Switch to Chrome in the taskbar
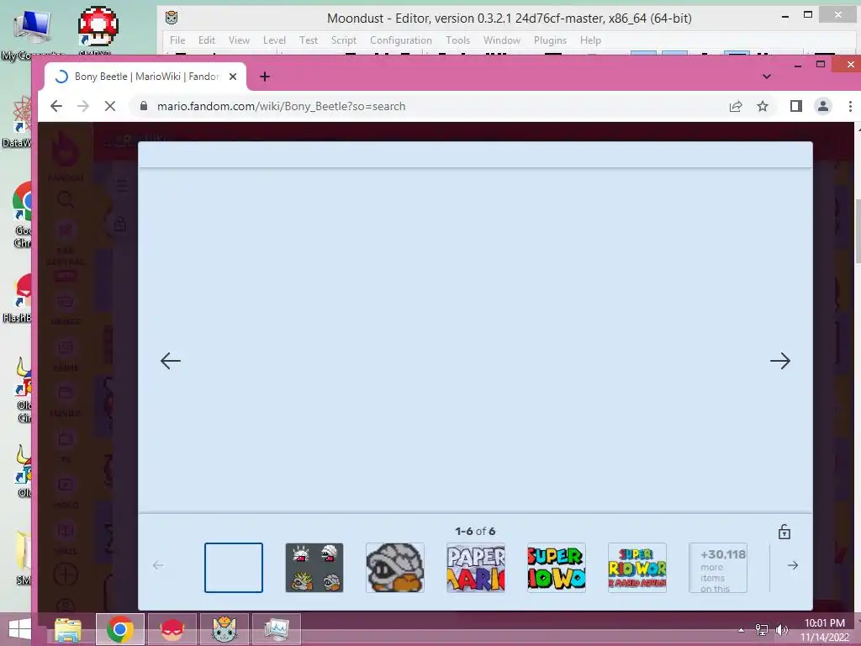 point(120,629)
